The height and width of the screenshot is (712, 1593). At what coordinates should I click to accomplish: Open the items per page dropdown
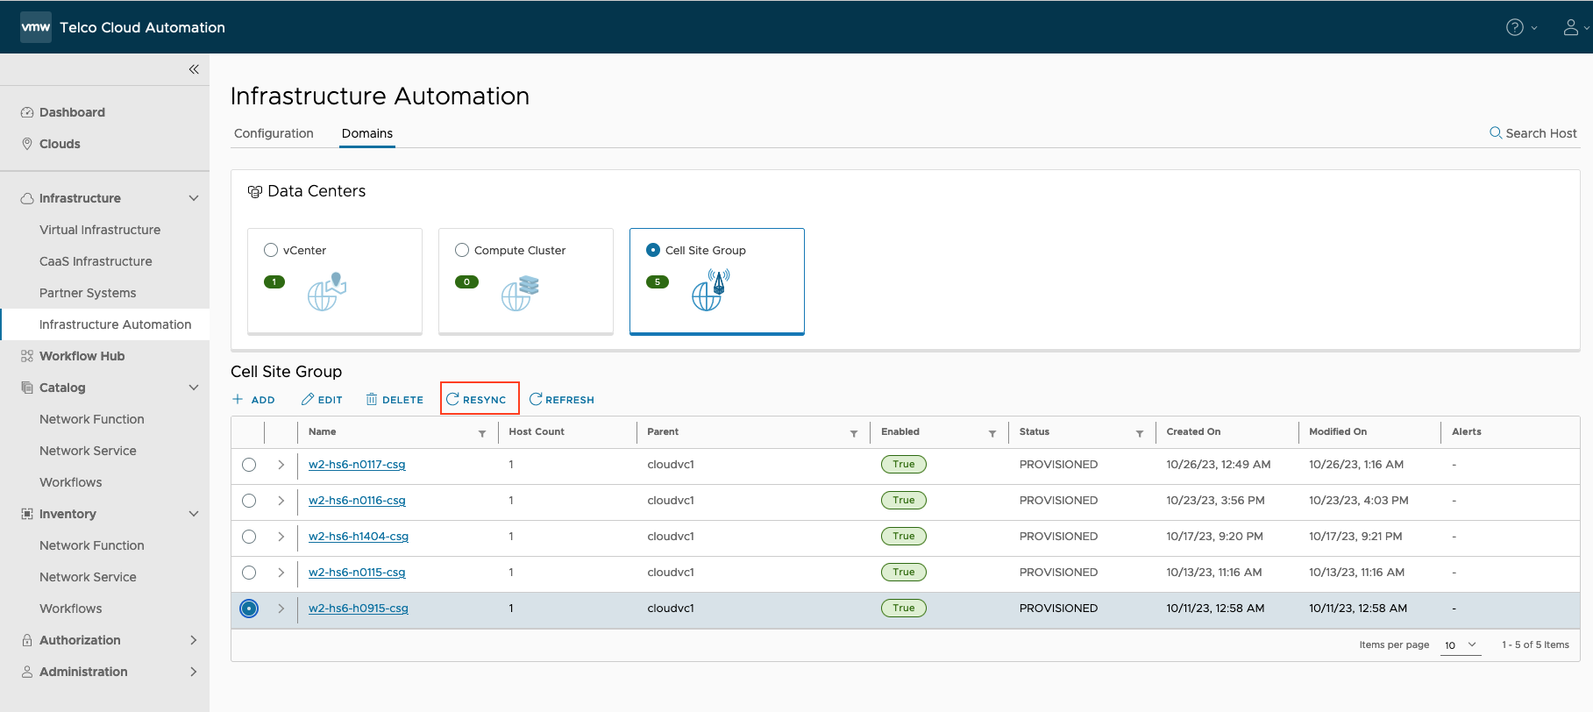coord(1461,645)
